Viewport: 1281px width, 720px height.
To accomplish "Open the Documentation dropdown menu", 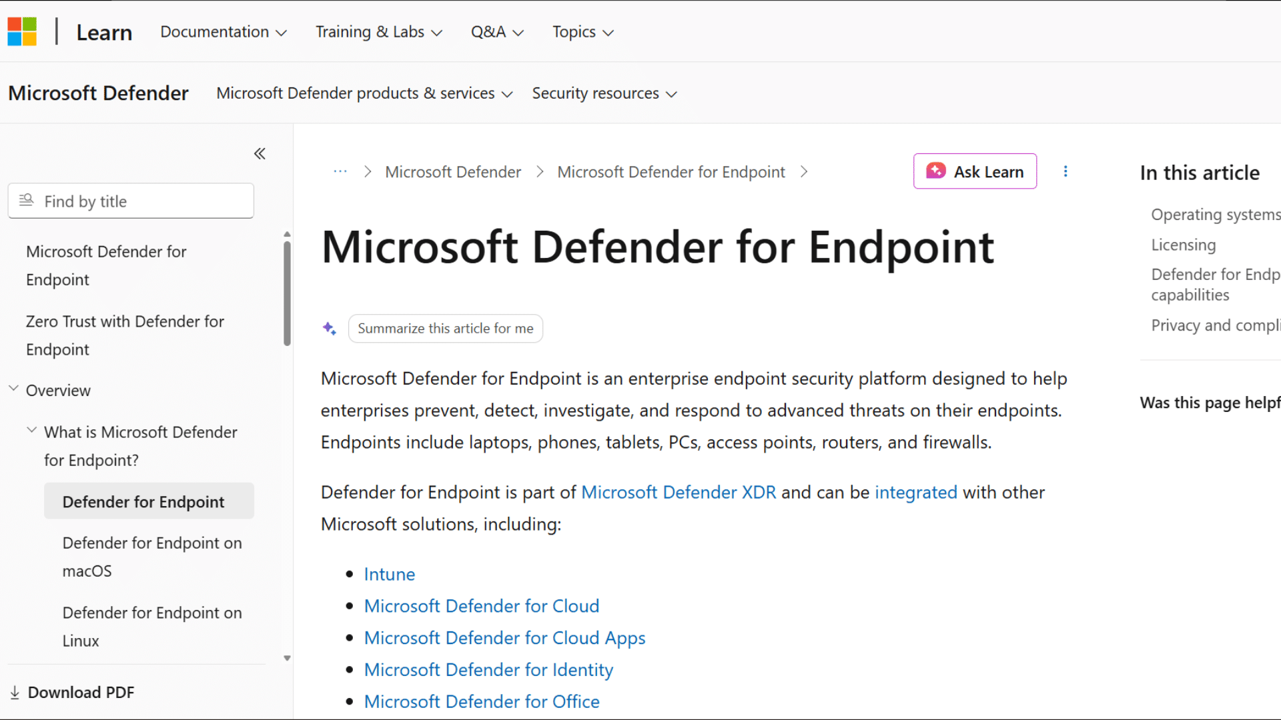I will pos(224,32).
